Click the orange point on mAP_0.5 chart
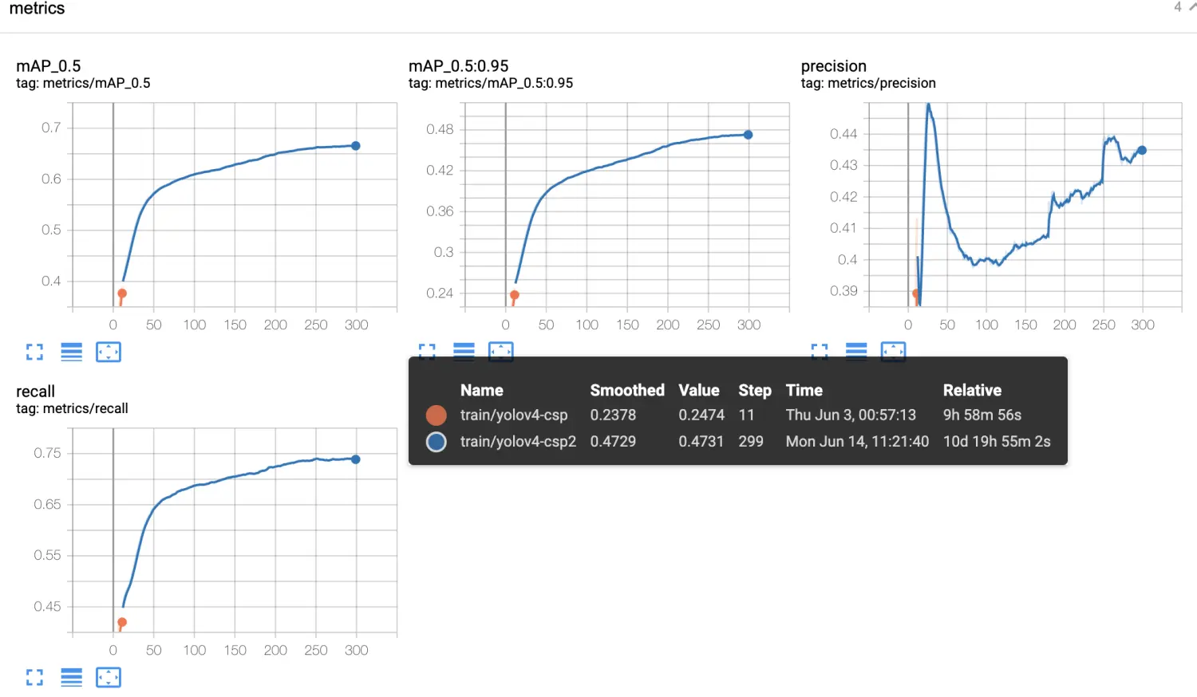 (122, 294)
